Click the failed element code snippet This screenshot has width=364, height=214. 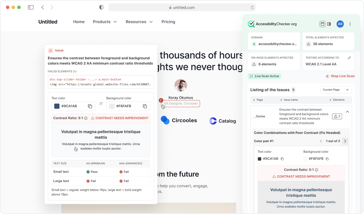101,82
